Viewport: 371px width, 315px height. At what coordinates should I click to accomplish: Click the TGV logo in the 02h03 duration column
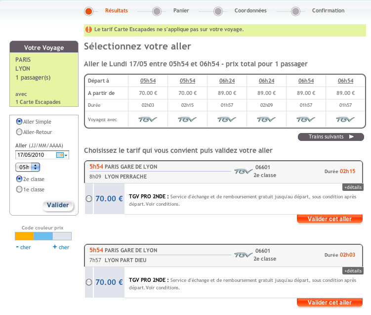[x=148, y=119]
